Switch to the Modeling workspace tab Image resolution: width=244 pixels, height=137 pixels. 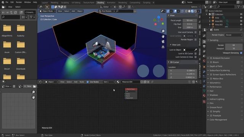pos(54,3)
